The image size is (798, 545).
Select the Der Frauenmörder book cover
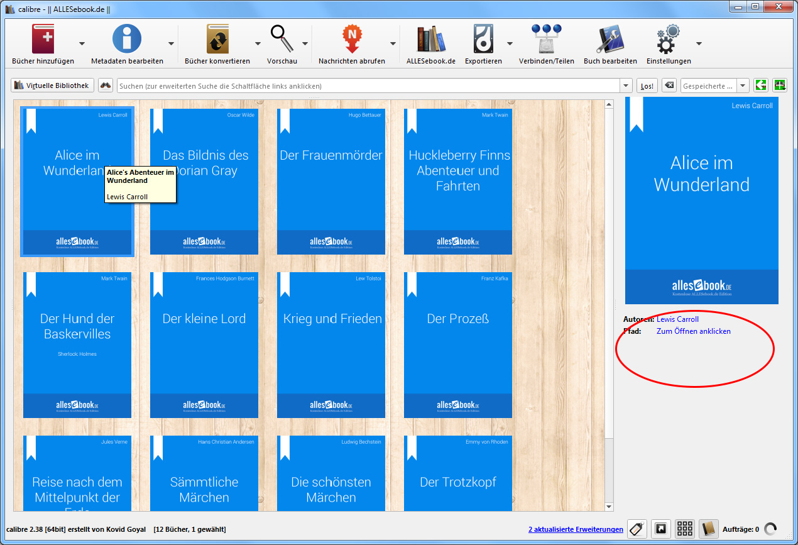(x=331, y=182)
